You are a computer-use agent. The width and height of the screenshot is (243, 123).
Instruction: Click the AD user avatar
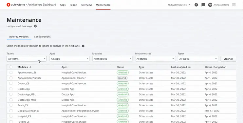[x=210, y=5]
